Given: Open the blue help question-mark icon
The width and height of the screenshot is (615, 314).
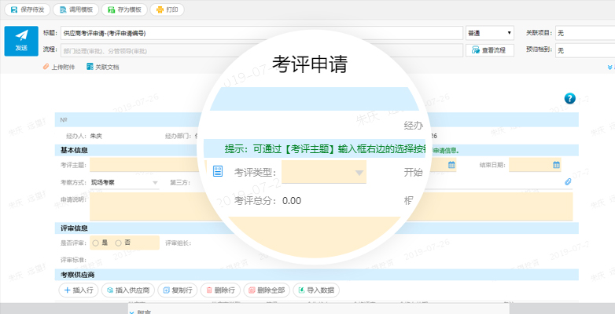Looking at the screenshot, I should tap(570, 98).
